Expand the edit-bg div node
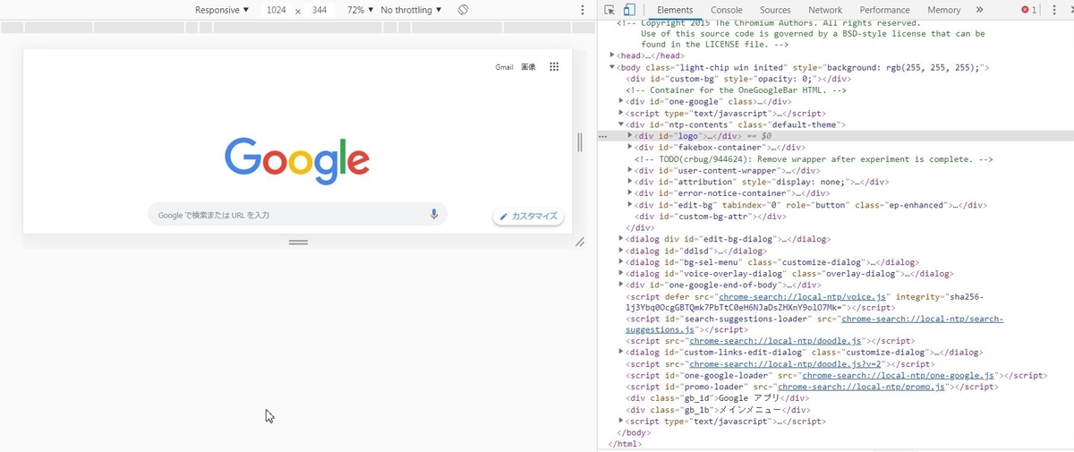 630,205
